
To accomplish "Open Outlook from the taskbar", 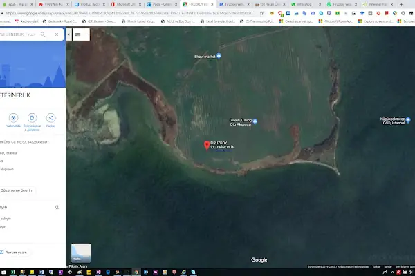I will [x=146, y=273].
